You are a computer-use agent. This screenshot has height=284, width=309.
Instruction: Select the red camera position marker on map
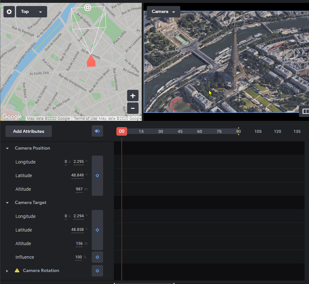[x=91, y=61]
